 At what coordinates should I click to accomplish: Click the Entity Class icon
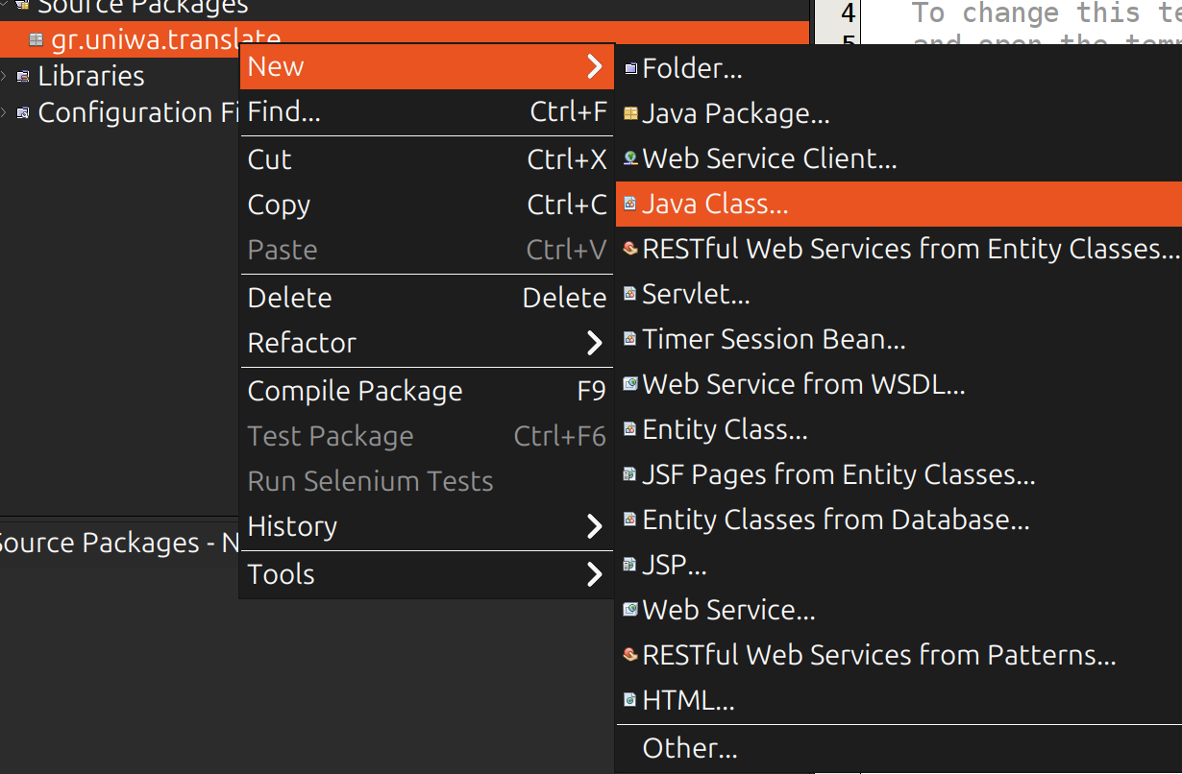pos(630,429)
